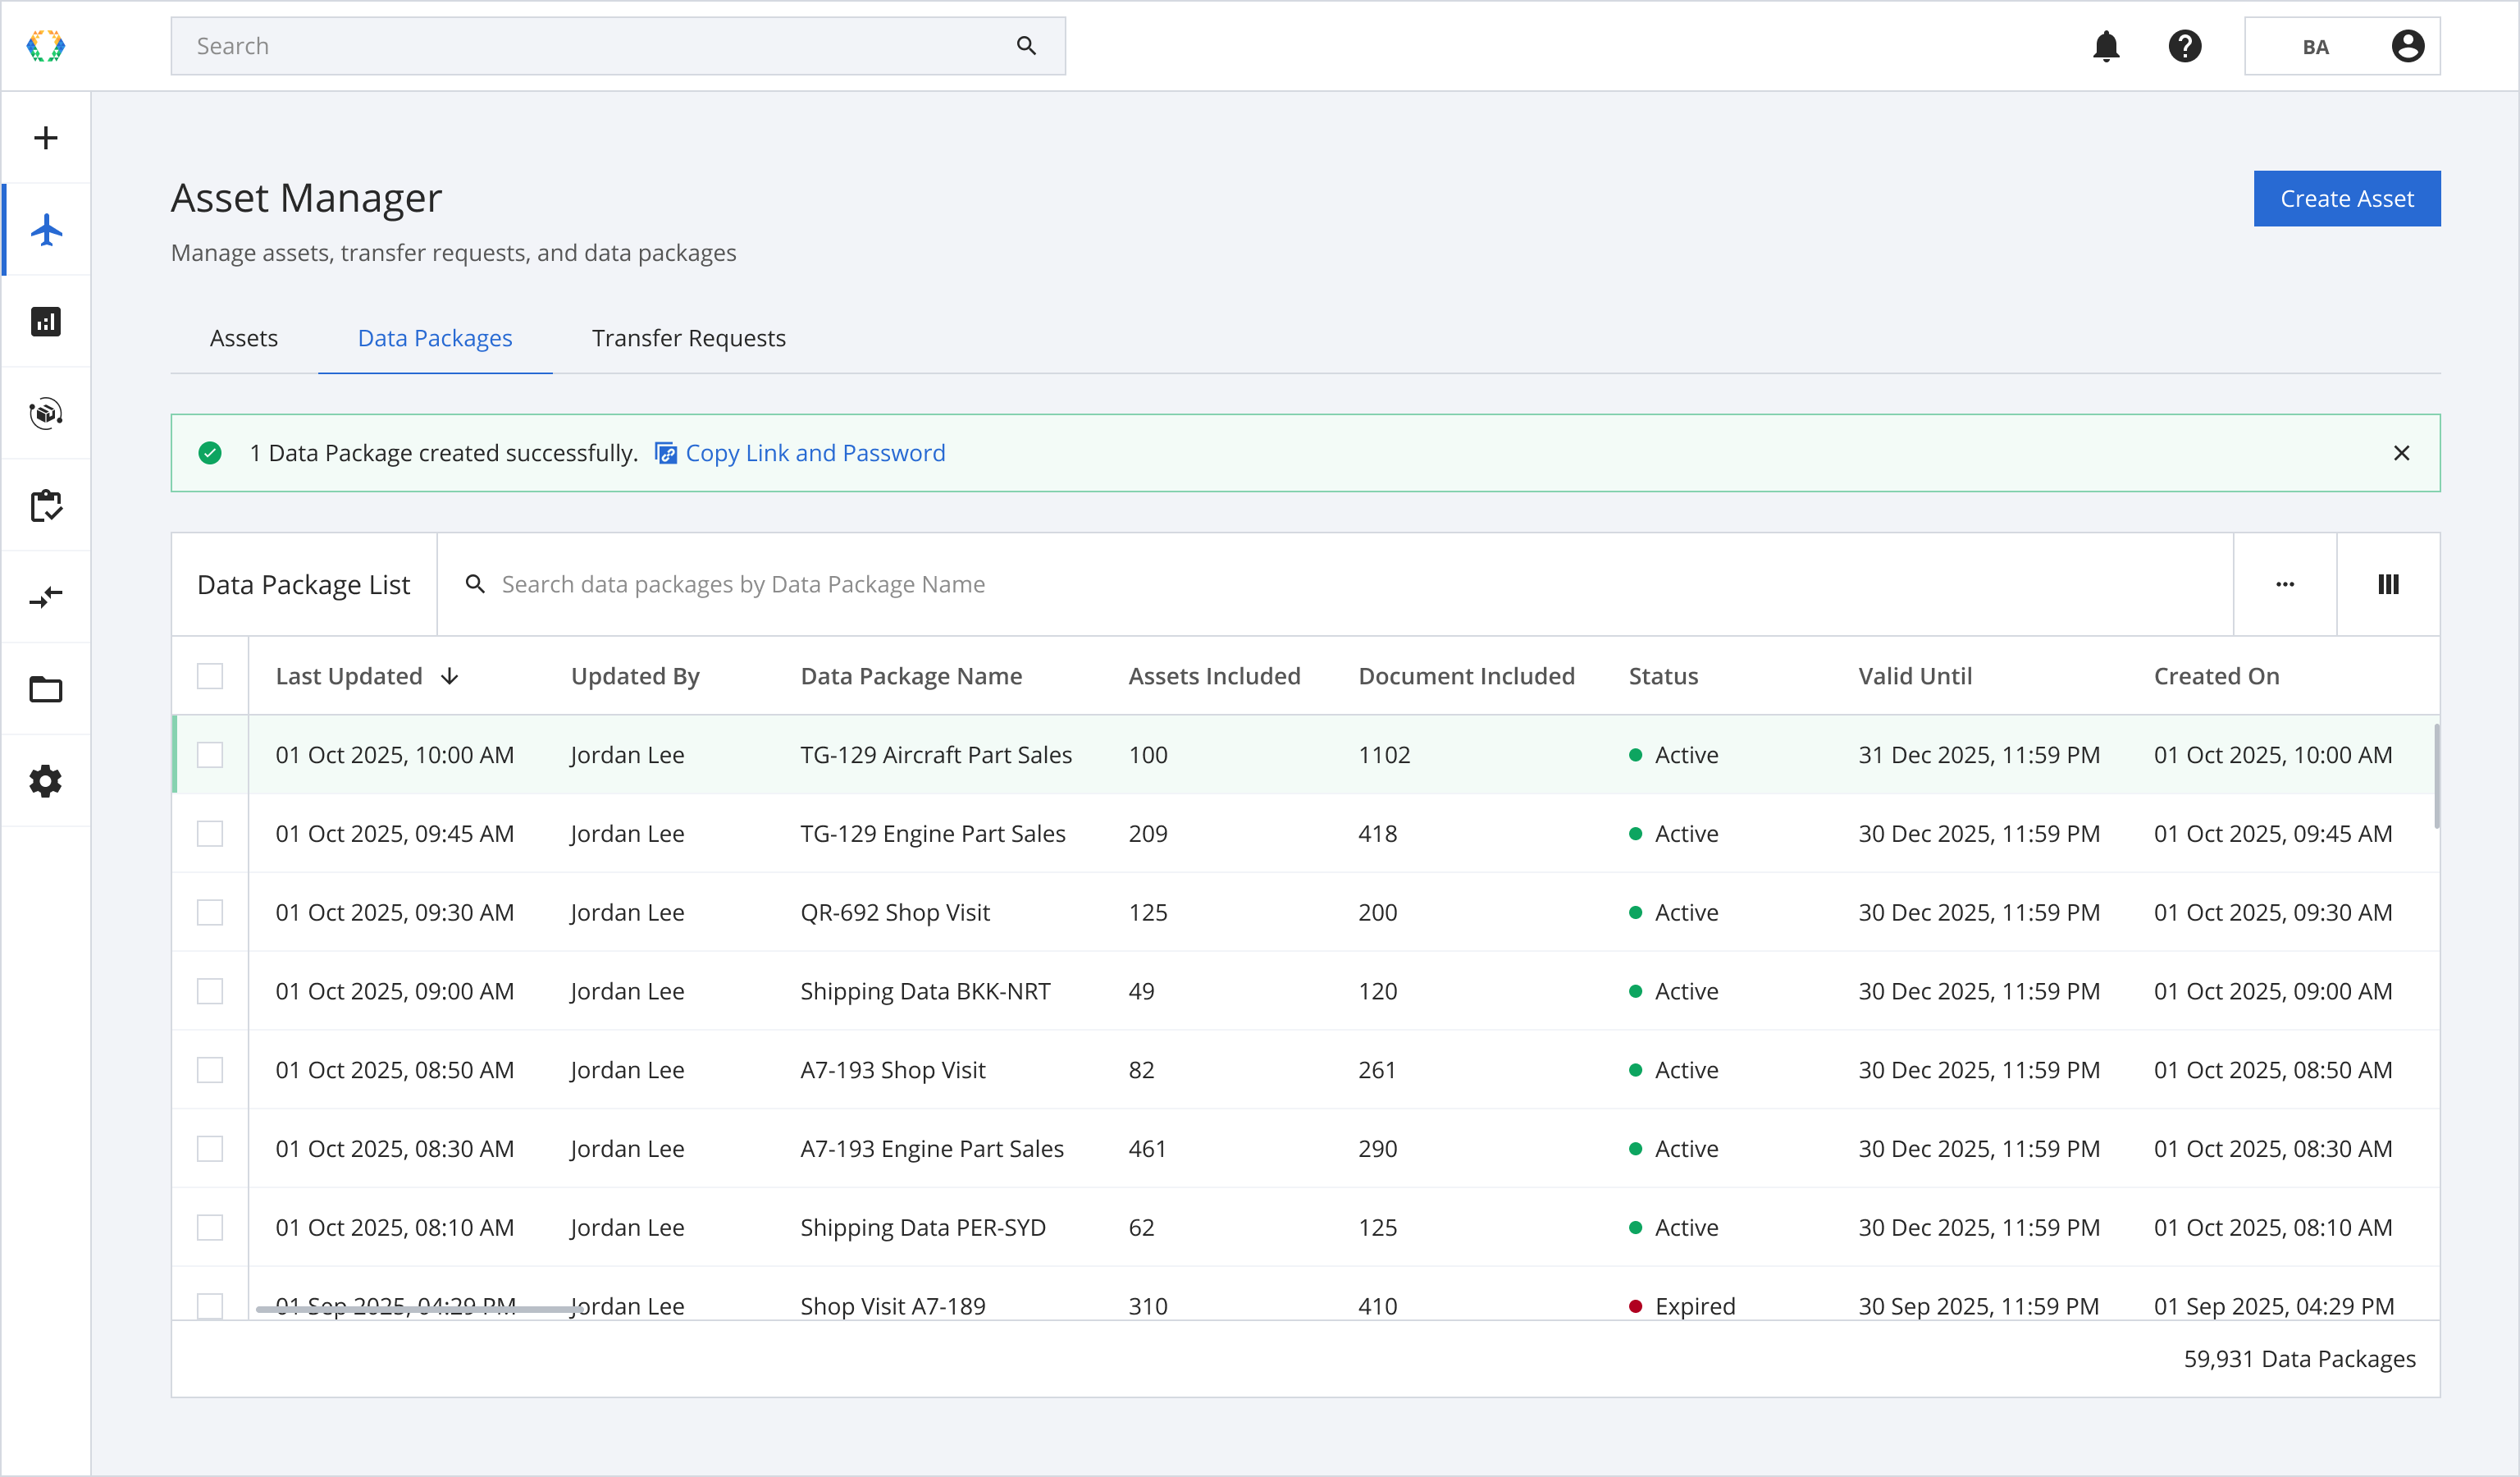Switch to the Transfer Requests tab
Viewport: 2520px width, 1477px height.
pos(688,338)
